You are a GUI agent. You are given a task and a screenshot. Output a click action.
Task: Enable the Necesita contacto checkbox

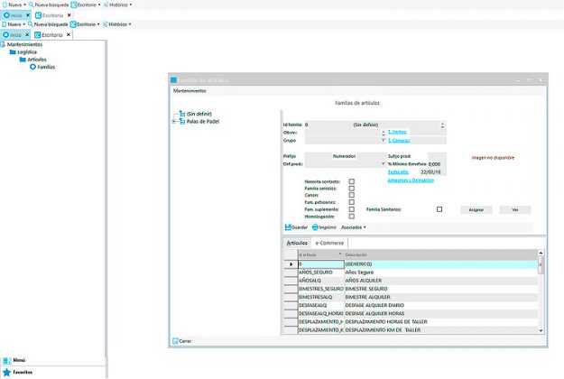click(352, 180)
